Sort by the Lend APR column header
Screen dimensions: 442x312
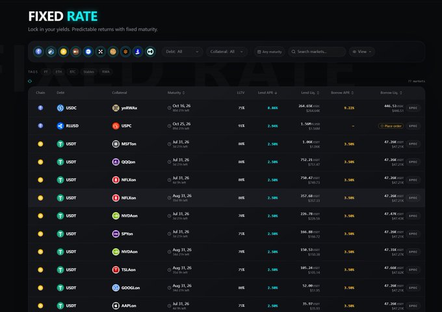pyautogui.click(x=268, y=93)
